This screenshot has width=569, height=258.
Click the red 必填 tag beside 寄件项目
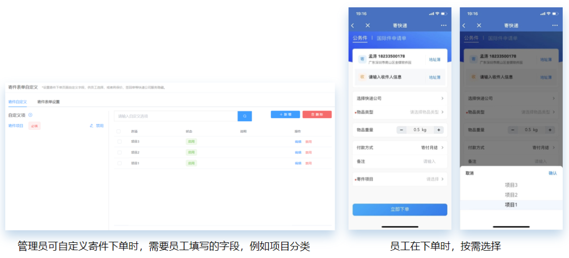pyautogui.click(x=34, y=126)
